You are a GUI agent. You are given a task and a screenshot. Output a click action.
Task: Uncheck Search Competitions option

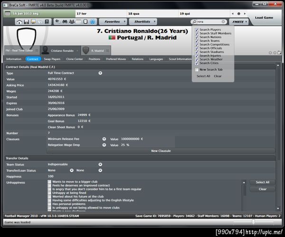point(197,45)
